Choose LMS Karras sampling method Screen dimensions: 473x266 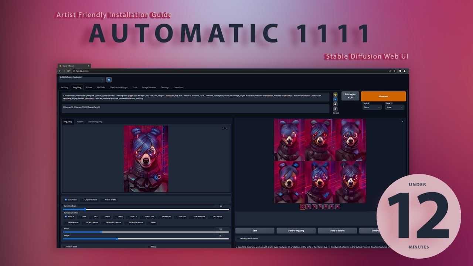point(216,216)
